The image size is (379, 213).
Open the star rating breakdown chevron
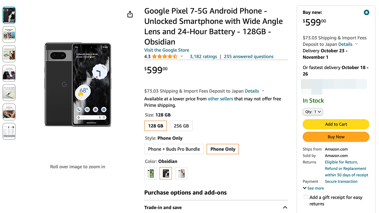(x=182, y=57)
